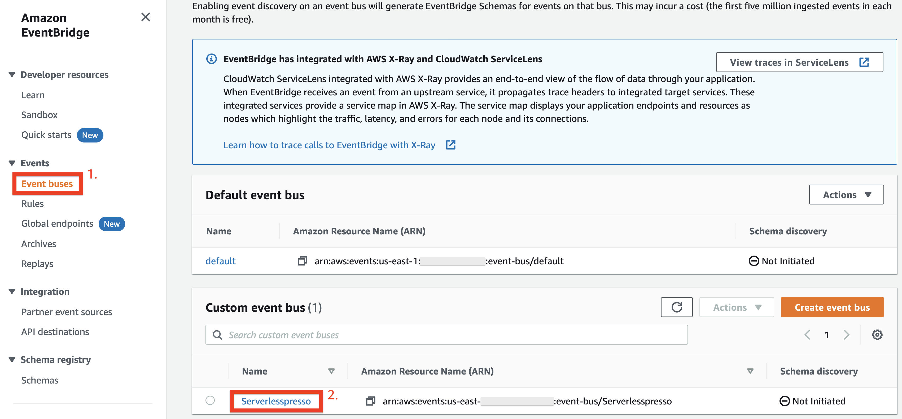Image resolution: width=902 pixels, height=419 pixels.
Task: Navigate to Rules
Action: point(33,204)
